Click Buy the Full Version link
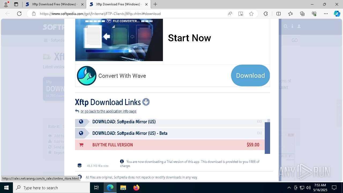 click(x=113, y=145)
